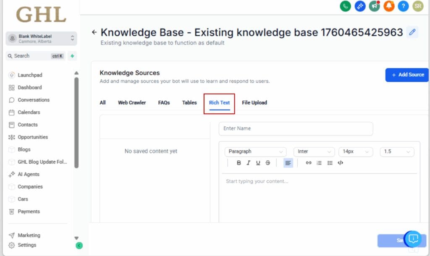Image resolution: width=430 pixels, height=256 pixels.
Task: Go back using the left arrow
Action: coord(94,32)
